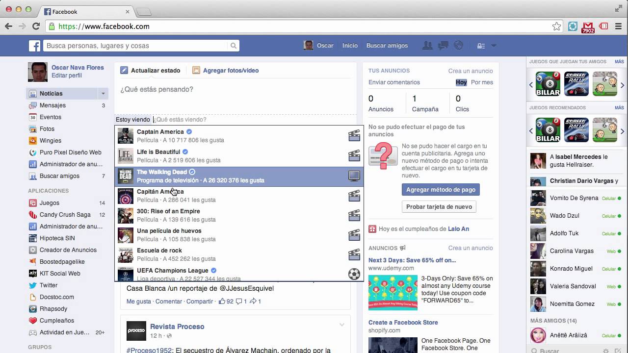Image resolution: width=628 pixels, height=353 pixels.
Task: Select The Walking Dead suggestion
Action: (239, 176)
